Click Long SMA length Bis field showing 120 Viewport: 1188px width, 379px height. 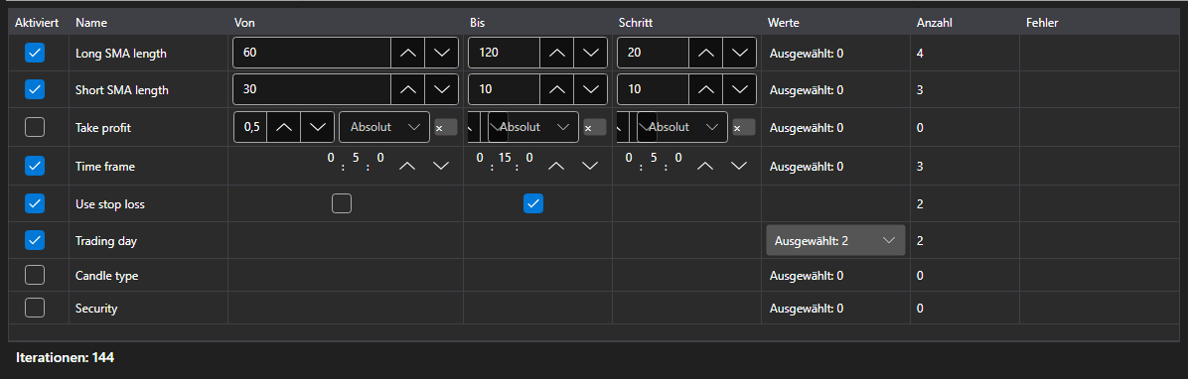[x=504, y=53]
